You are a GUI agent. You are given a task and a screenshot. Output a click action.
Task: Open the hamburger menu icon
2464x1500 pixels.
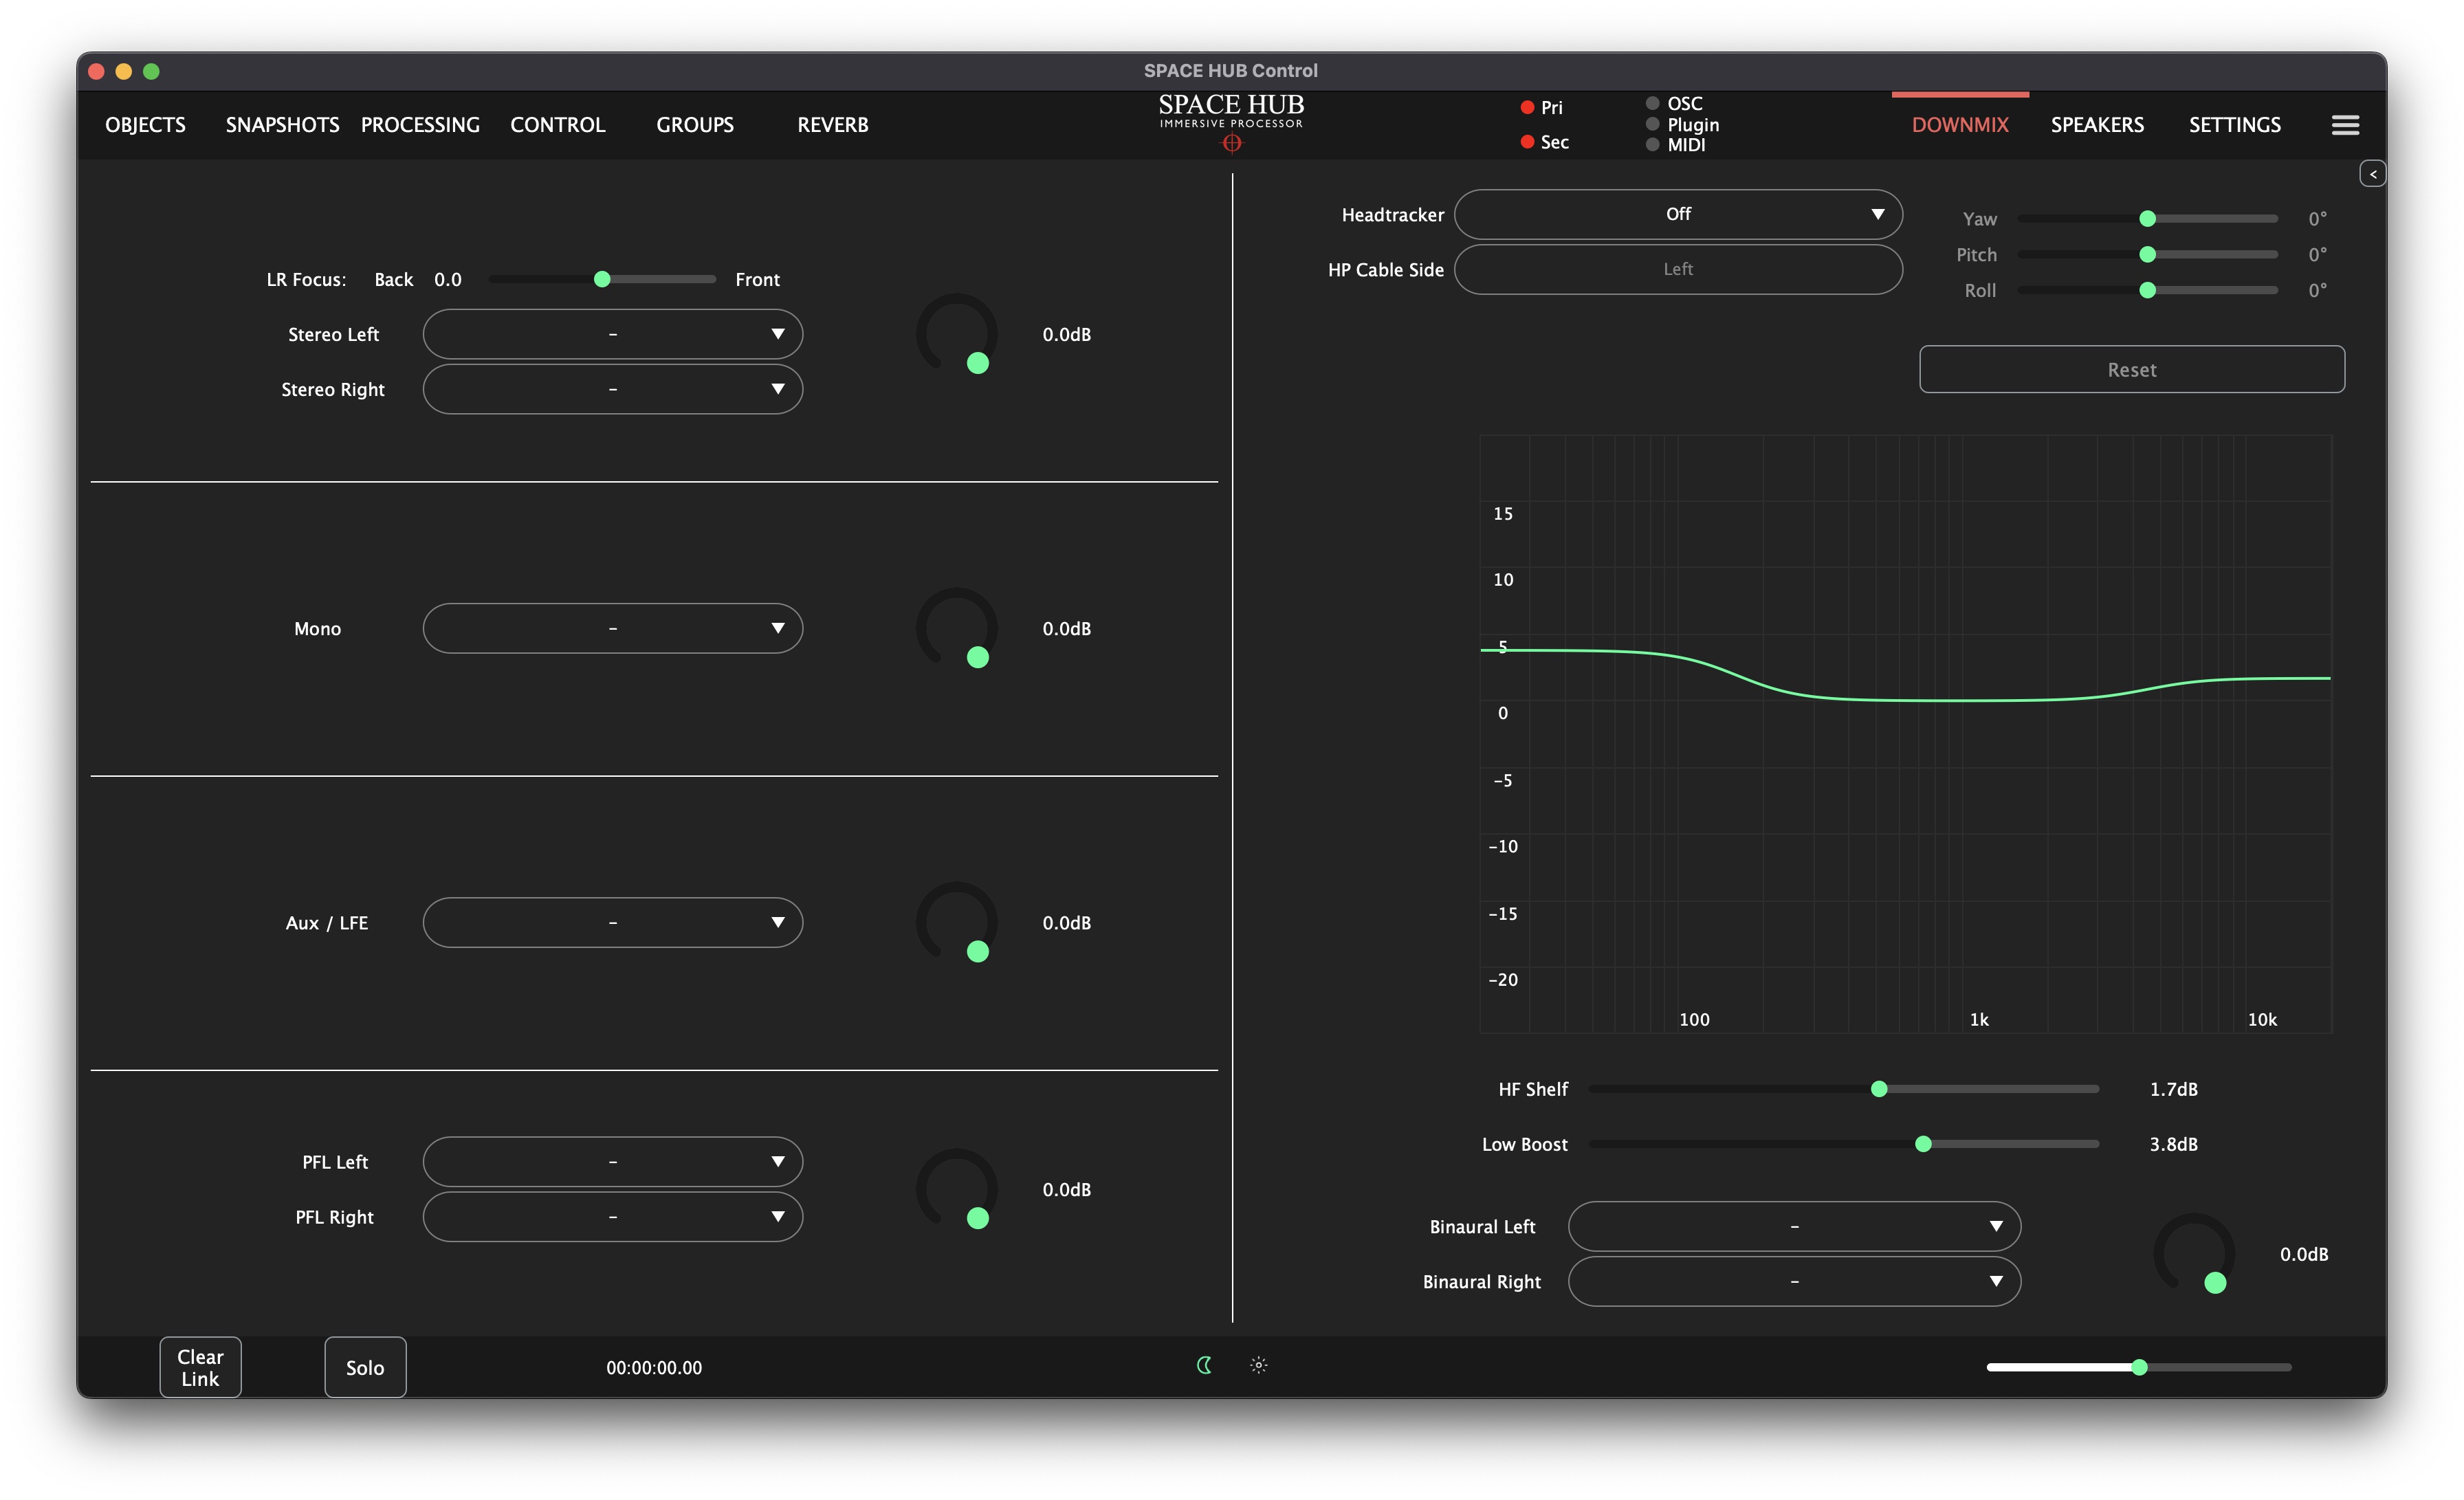click(2345, 125)
